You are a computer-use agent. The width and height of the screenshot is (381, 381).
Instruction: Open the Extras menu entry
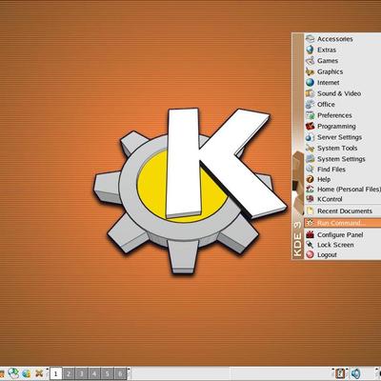(x=343, y=50)
